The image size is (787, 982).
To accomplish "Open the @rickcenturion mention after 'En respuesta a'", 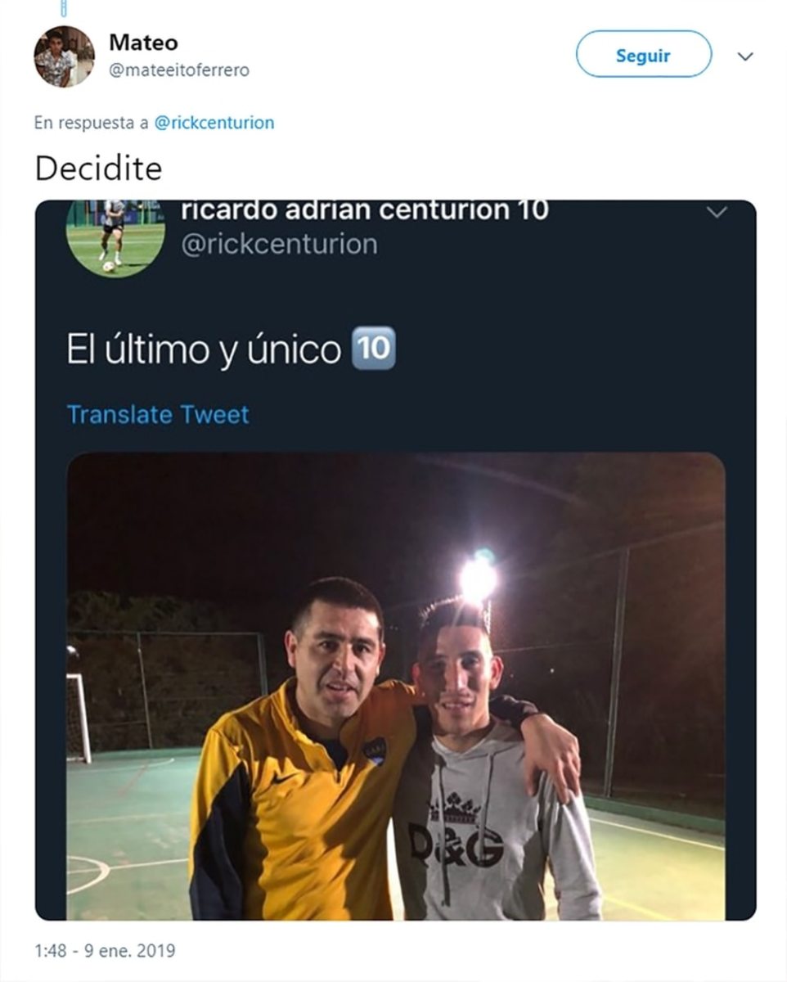I will pyautogui.click(x=214, y=123).
